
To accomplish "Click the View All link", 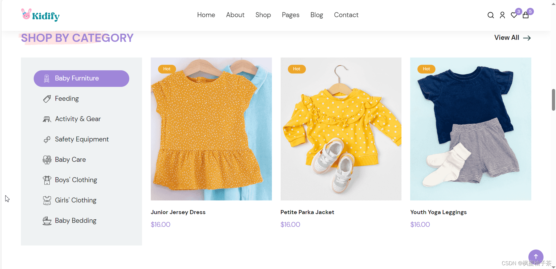I will 507,38.
